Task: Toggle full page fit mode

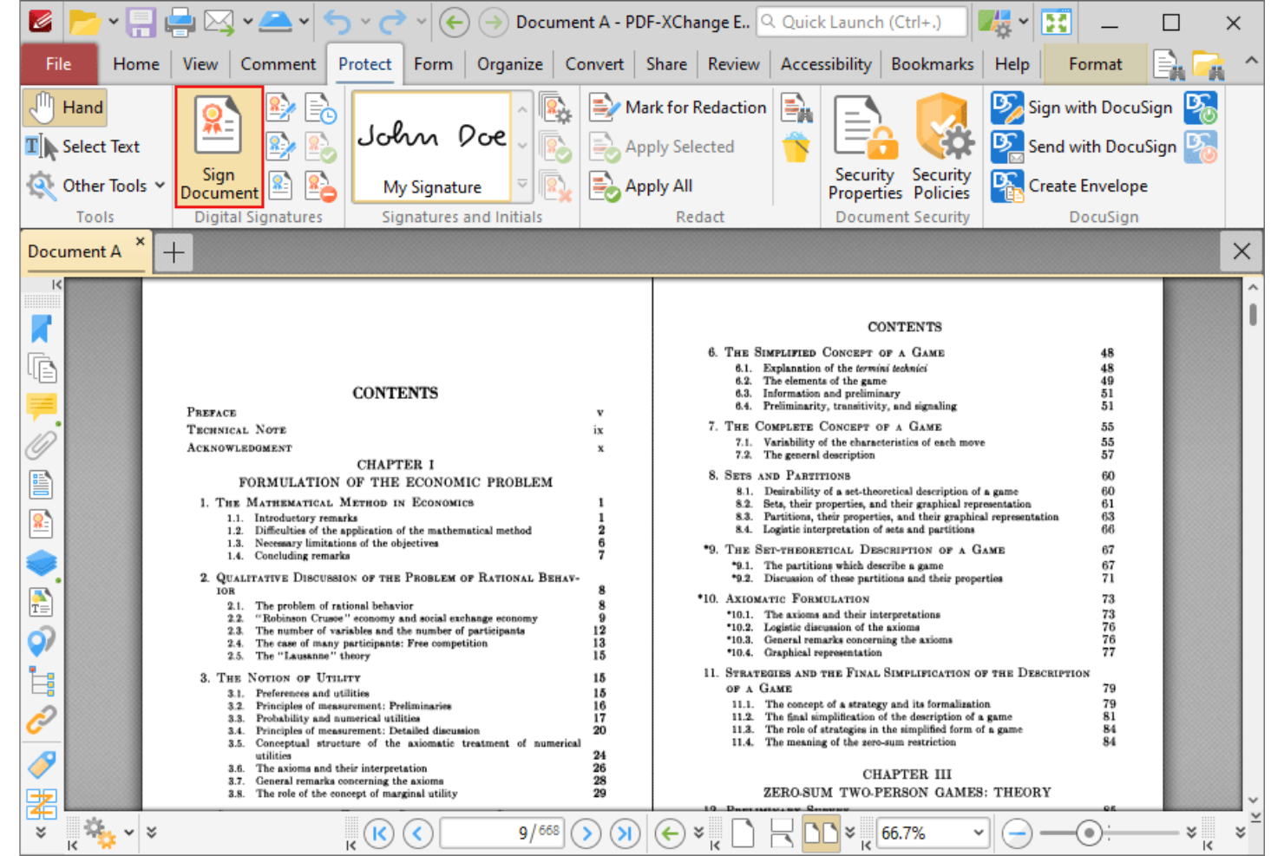Action: [742, 833]
